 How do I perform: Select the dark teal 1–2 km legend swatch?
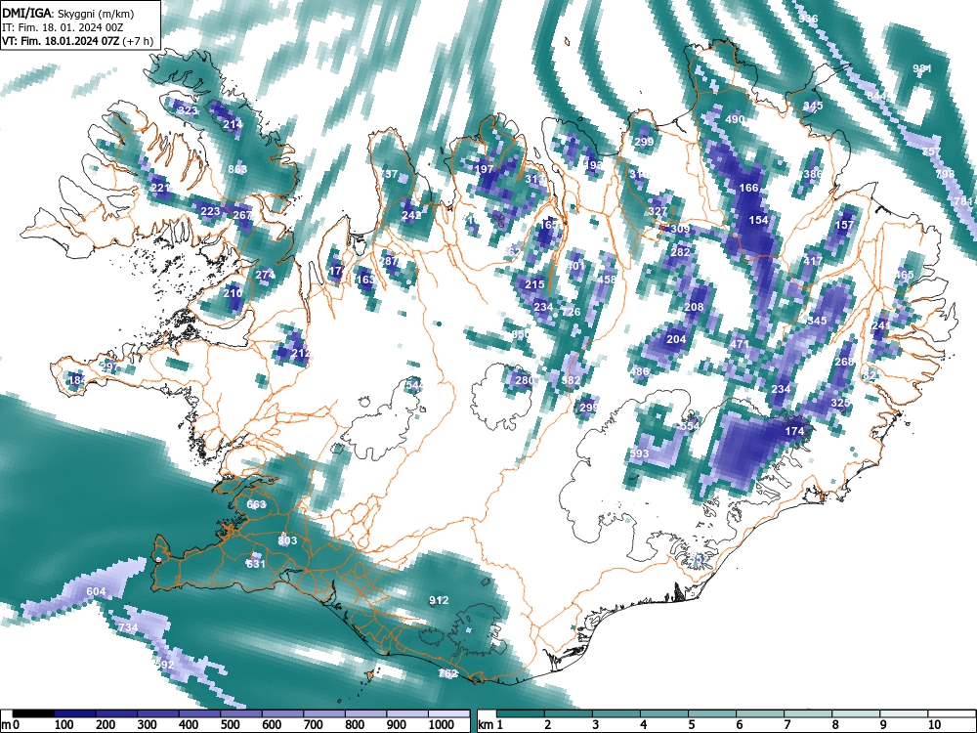[x=521, y=713]
